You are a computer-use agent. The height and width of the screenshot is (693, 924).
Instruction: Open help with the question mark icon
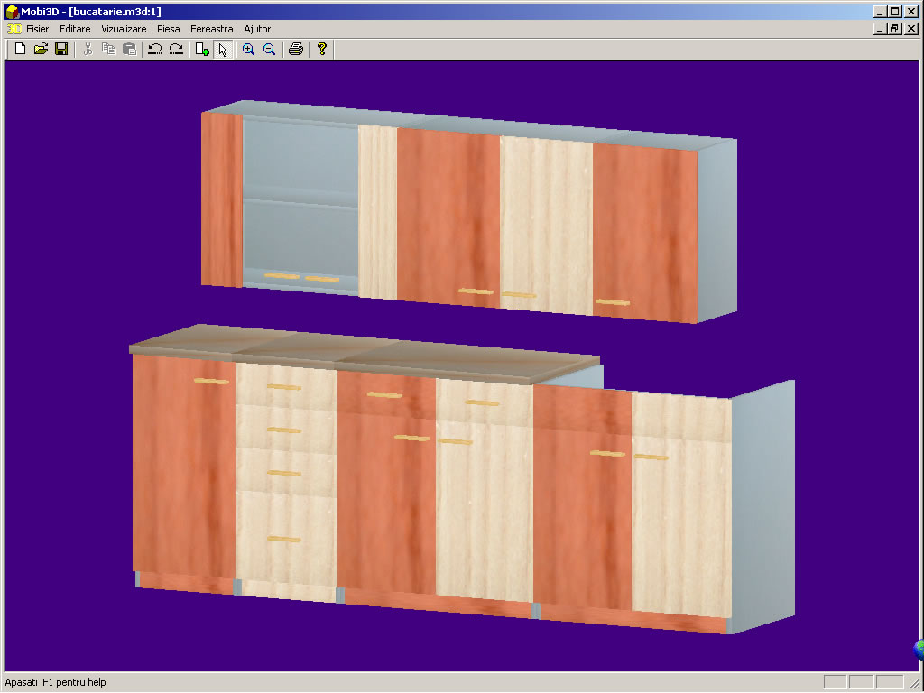(x=321, y=49)
